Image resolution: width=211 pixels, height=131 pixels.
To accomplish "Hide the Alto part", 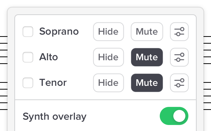I will click(x=108, y=57).
